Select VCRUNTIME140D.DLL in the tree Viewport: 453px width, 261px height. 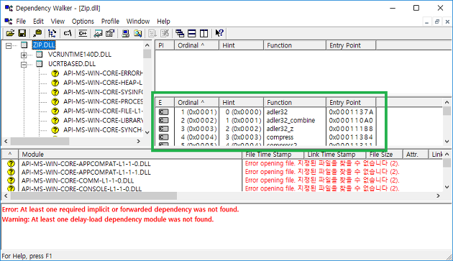coord(80,55)
